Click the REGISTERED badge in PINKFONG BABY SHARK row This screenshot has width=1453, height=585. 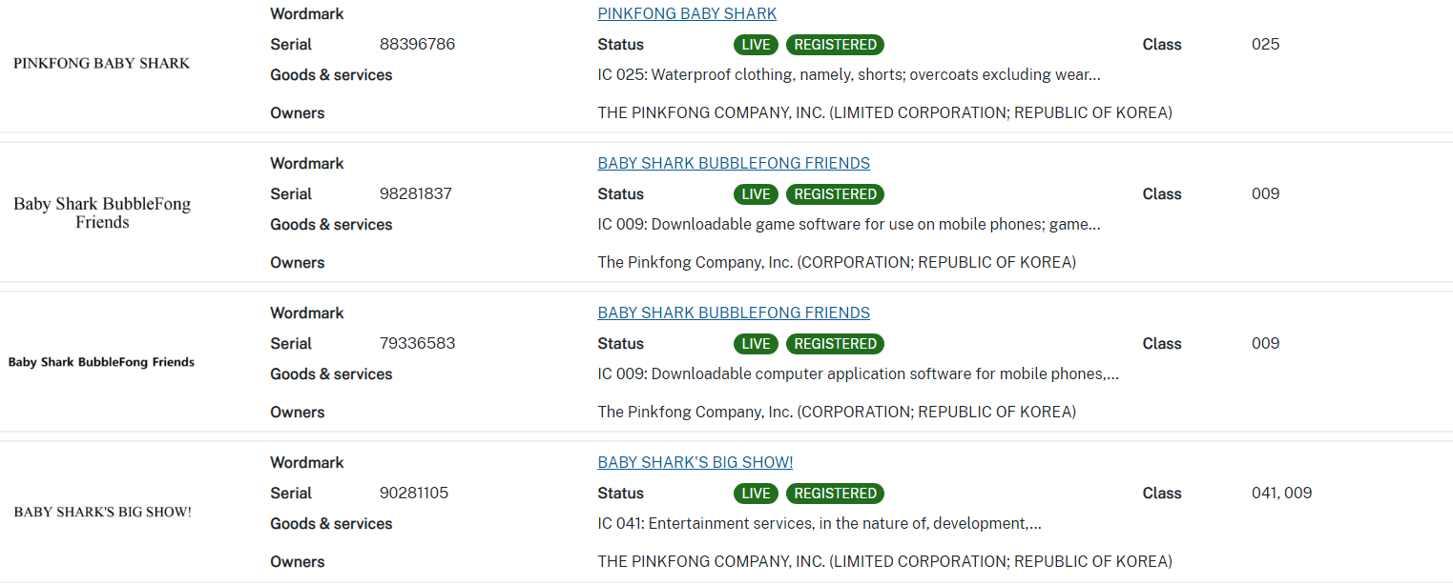[x=835, y=45]
